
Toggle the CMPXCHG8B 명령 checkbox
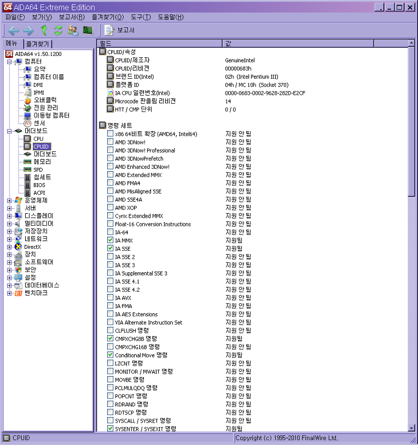[111, 338]
